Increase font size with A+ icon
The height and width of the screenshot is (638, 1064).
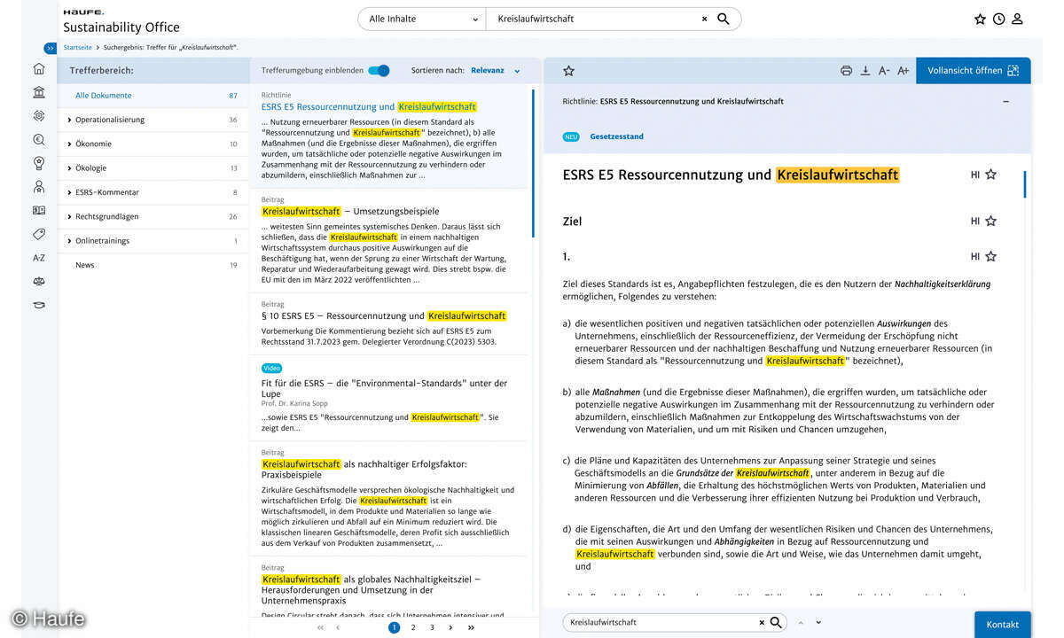903,71
